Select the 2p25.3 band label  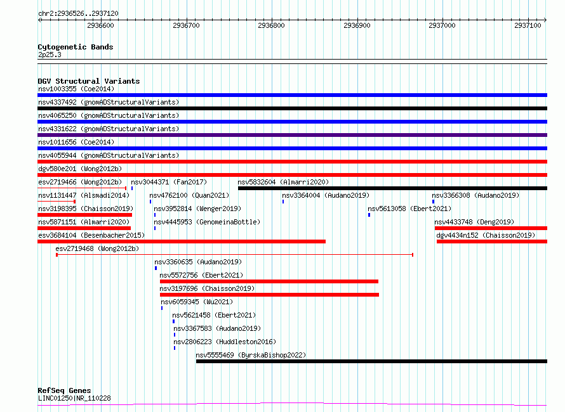point(50,55)
